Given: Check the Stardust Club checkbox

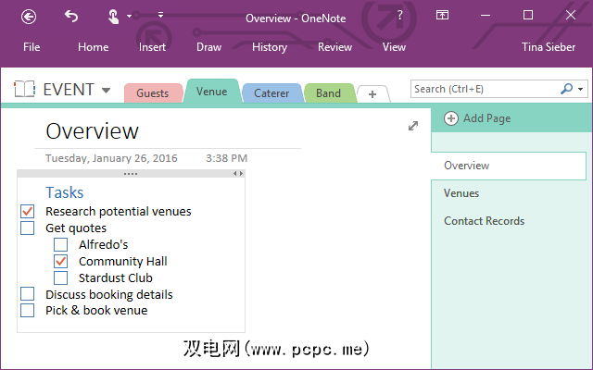Looking at the screenshot, I should pyautogui.click(x=60, y=277).
